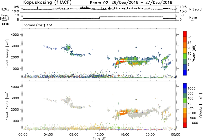Screen dimensions: 203x140
Task: Click the '500' tick label on Velocity scale
Action: point(191,94)
